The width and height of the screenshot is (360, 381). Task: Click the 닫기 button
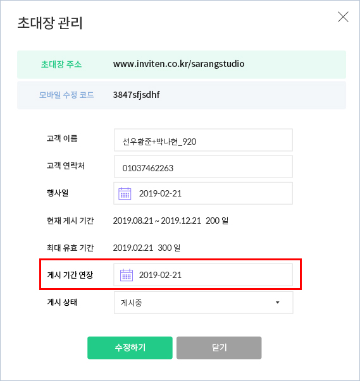point(219,348)
